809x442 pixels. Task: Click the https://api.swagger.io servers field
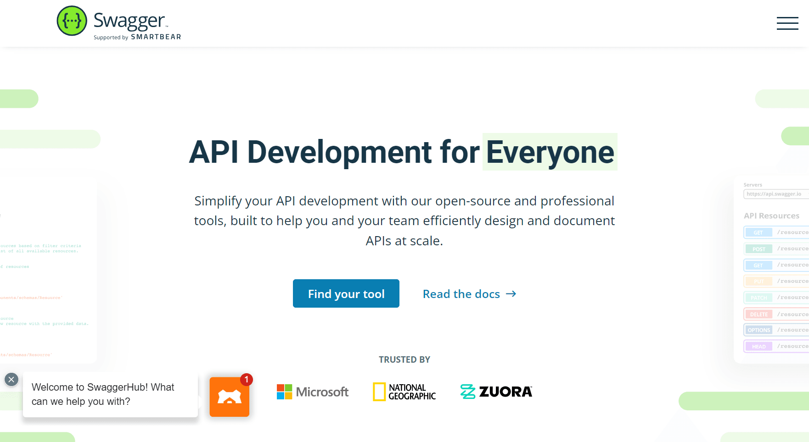pos(776,194)
